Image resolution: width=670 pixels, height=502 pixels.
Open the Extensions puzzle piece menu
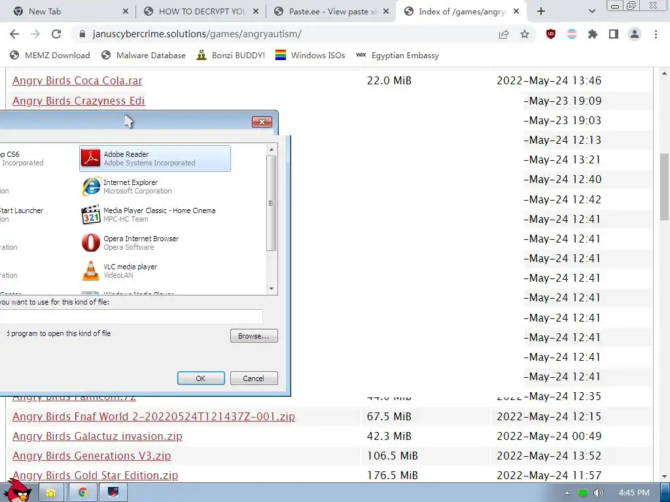point(593,34)
